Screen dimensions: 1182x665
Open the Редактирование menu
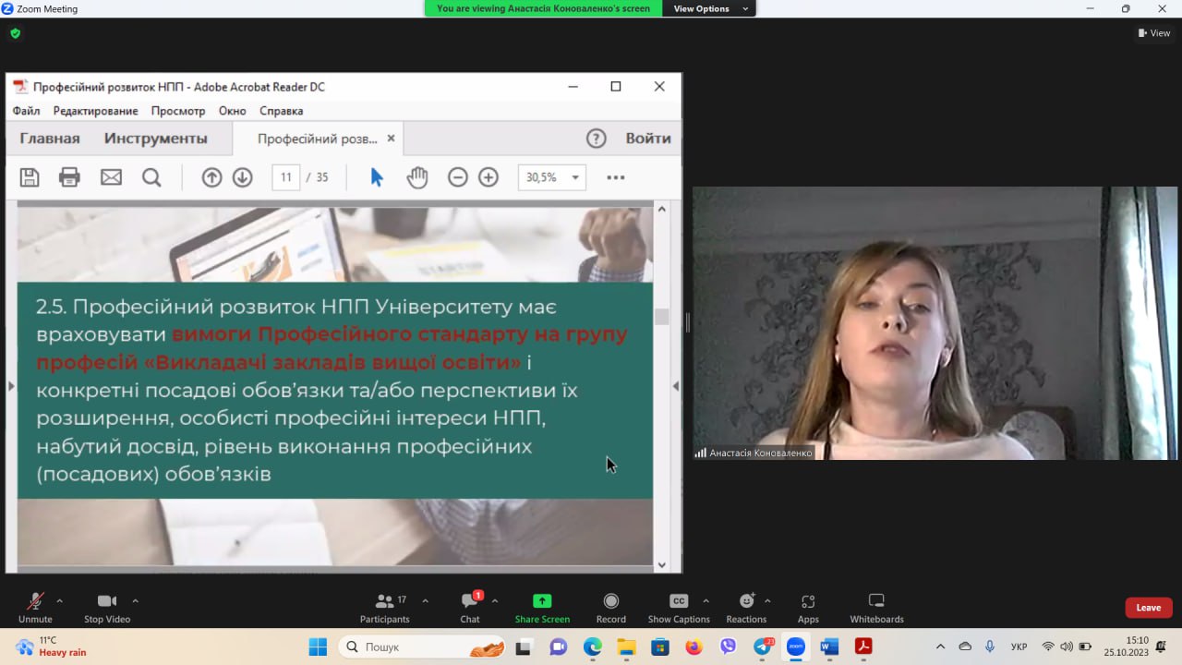(x=95, y=111)
